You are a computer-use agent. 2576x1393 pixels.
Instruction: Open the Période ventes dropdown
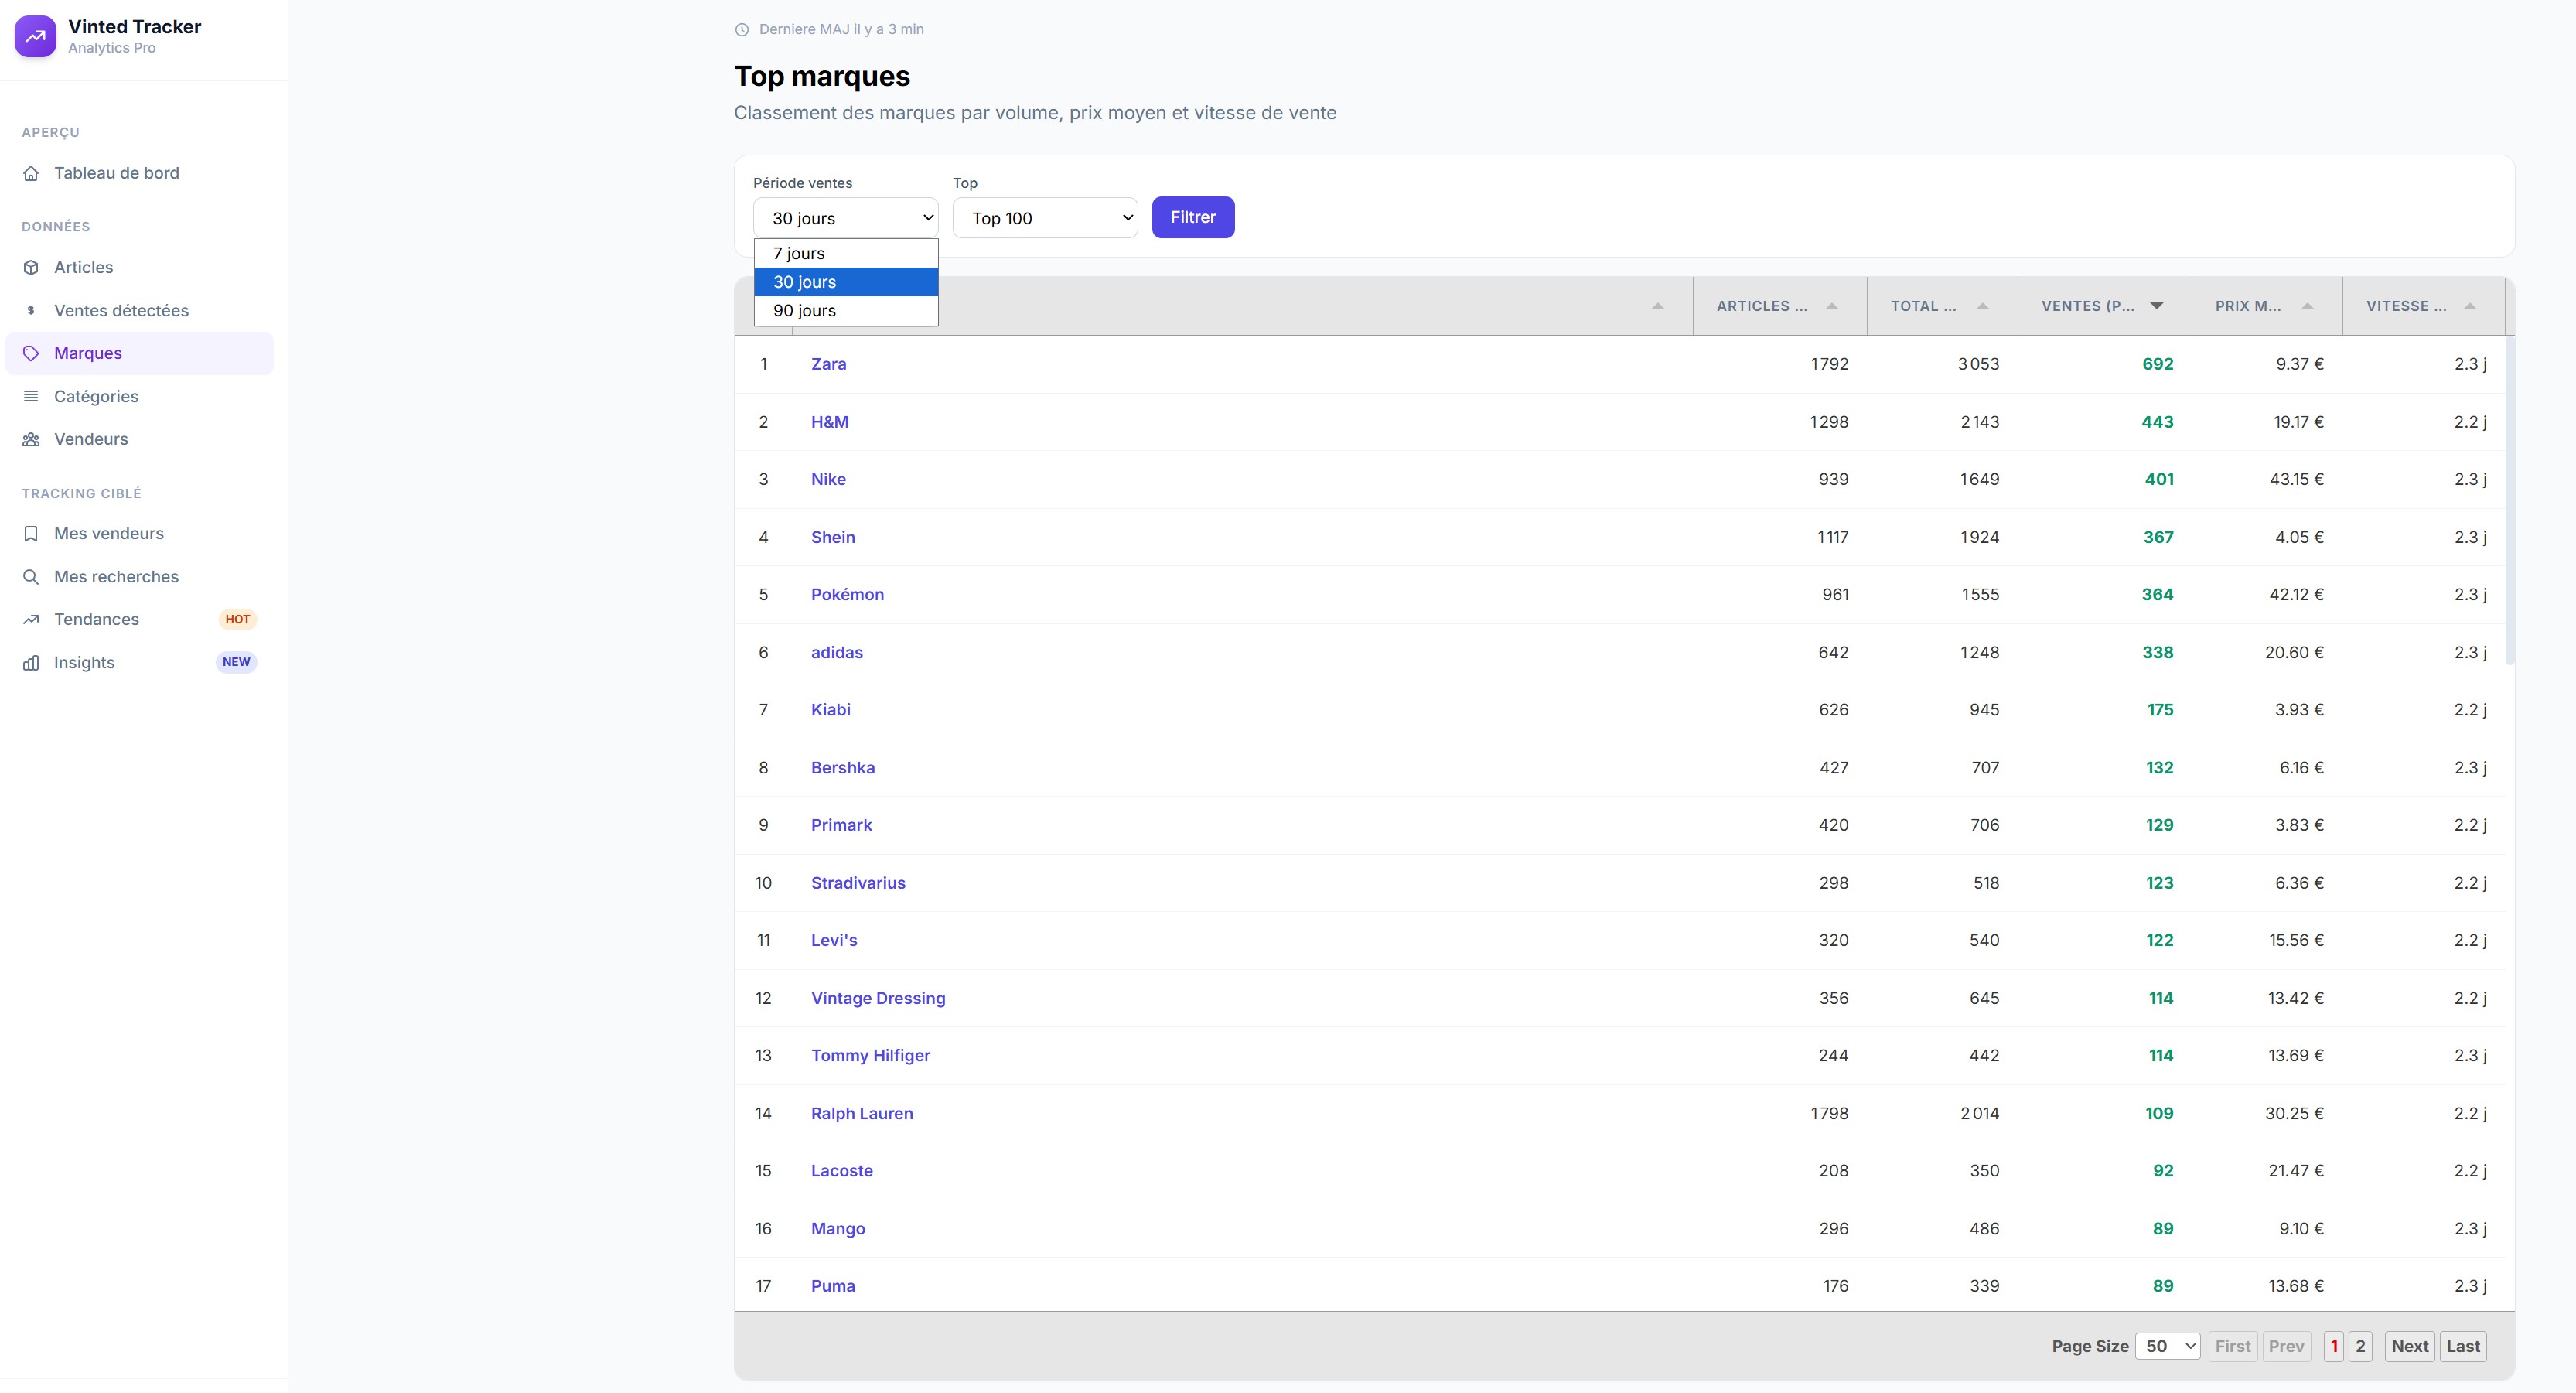coord(846,218)
